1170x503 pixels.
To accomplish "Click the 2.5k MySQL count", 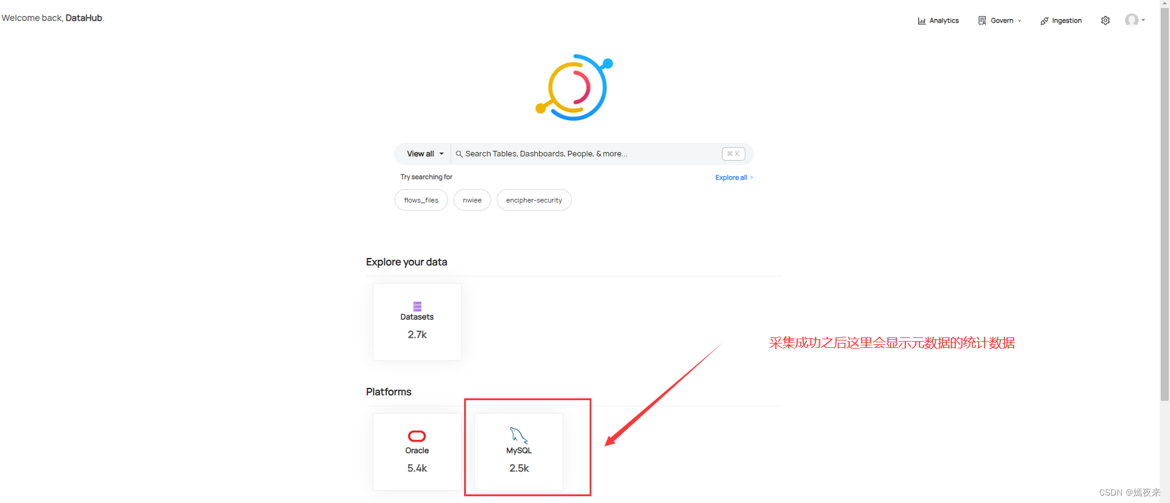I will [519, 468].
